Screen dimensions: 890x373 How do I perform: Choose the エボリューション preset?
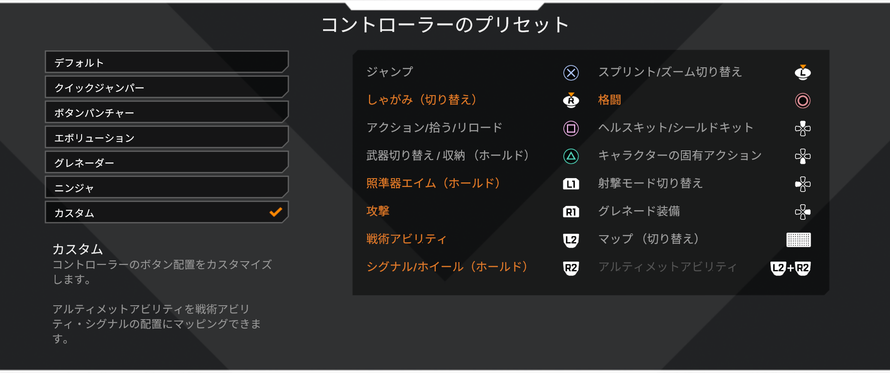click(167, 137)
